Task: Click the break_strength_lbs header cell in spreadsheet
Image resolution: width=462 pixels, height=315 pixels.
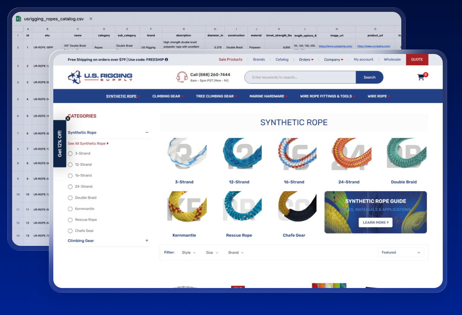Action: click(x=279, y=35)
